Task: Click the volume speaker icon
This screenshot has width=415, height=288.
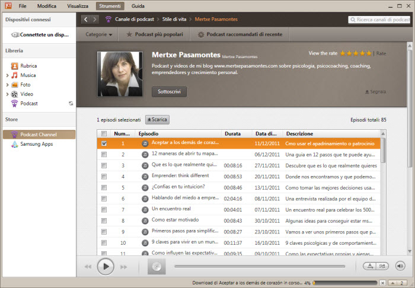Action: tap(400, 266)
